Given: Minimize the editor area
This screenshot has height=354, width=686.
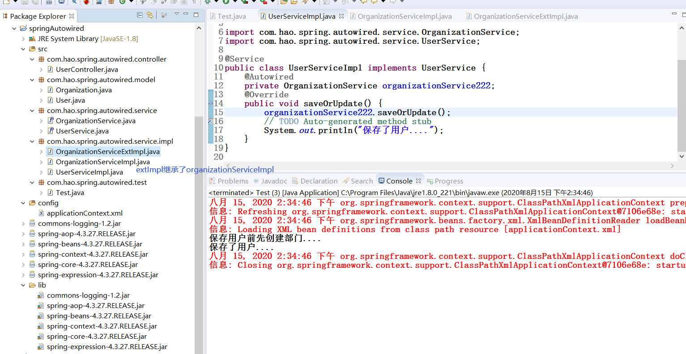Looking at the screenshot, I should [x=674, y=14].
